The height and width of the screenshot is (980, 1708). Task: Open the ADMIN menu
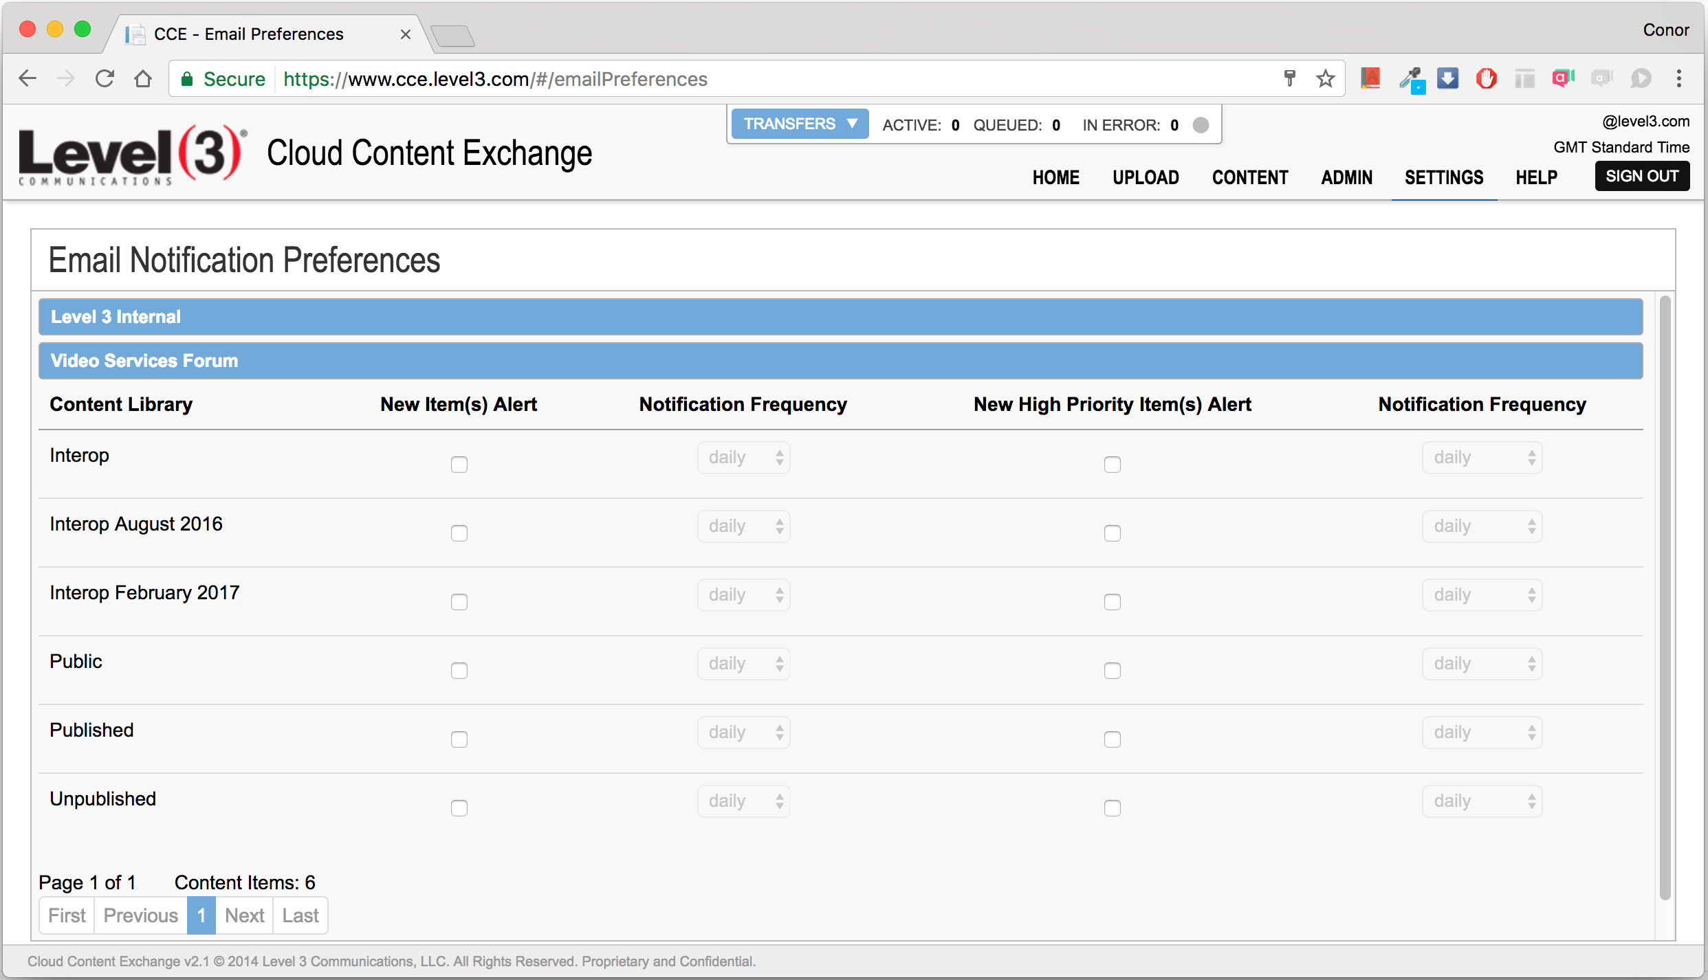(x=1346, y=177)
